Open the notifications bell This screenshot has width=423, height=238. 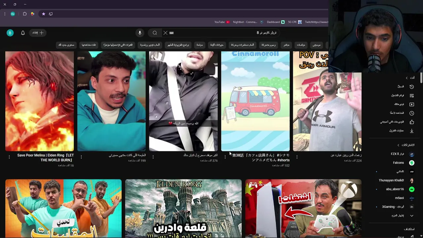click(23, 33)
